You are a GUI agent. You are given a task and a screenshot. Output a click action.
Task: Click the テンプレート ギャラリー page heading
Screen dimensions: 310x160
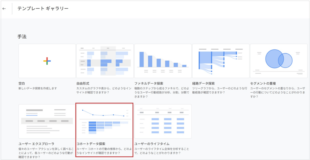tap(43, 9)
